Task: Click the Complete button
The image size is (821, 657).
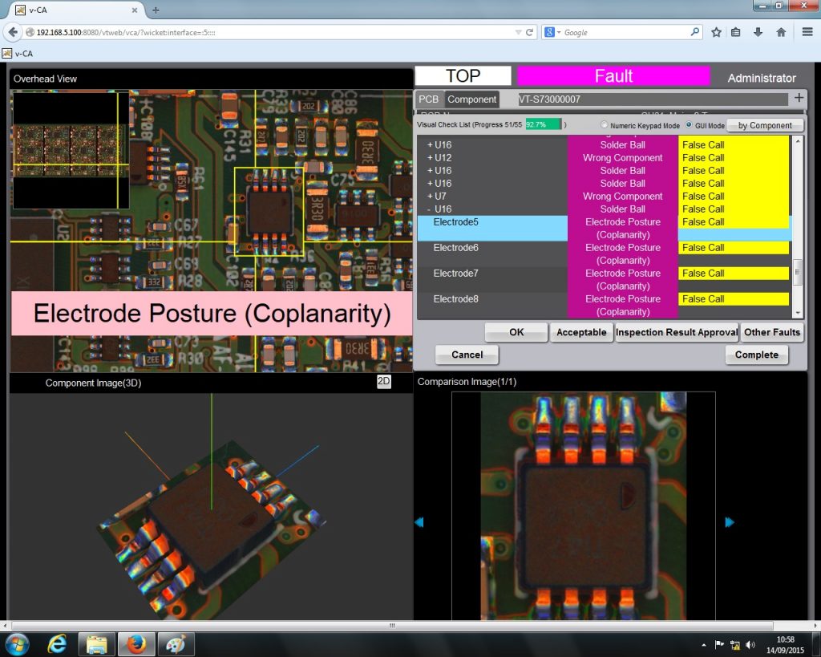Action: (x=756, y=355)
